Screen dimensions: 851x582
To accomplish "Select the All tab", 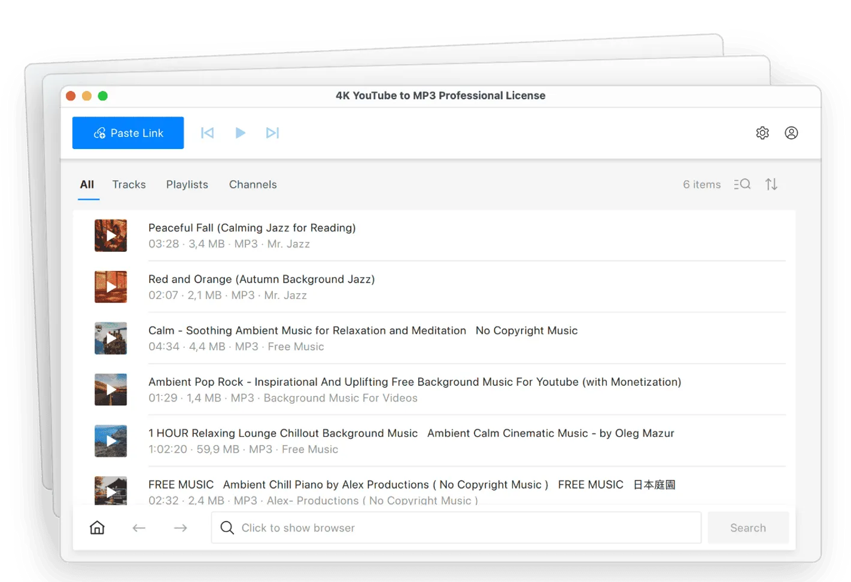I will pyautogui.click(x=87, y=184).
